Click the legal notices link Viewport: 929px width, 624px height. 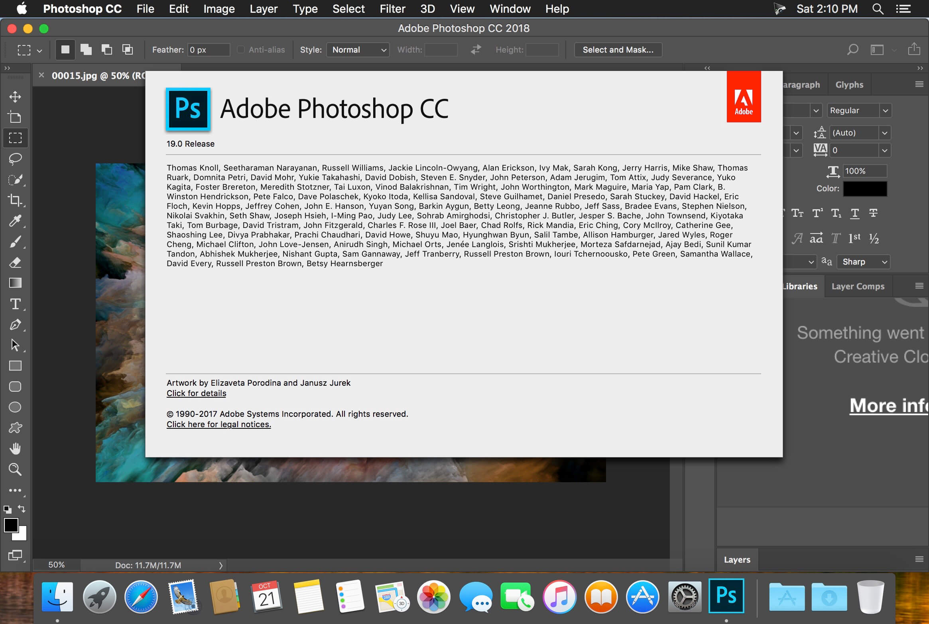coord(218,424)
